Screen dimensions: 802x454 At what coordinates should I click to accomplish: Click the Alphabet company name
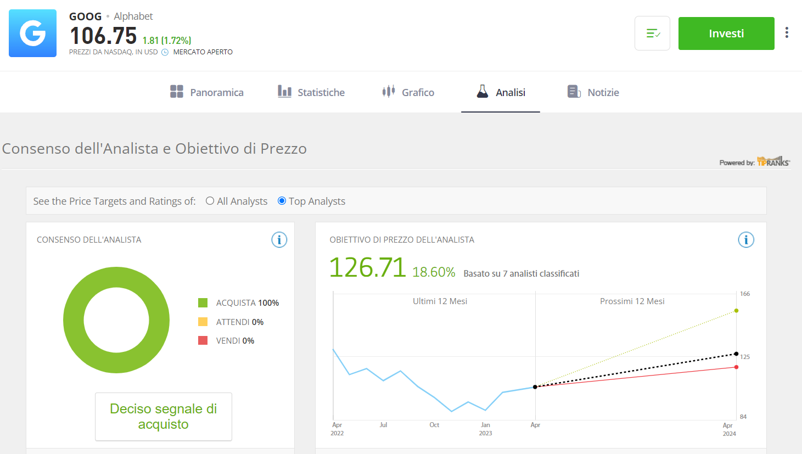133,16
